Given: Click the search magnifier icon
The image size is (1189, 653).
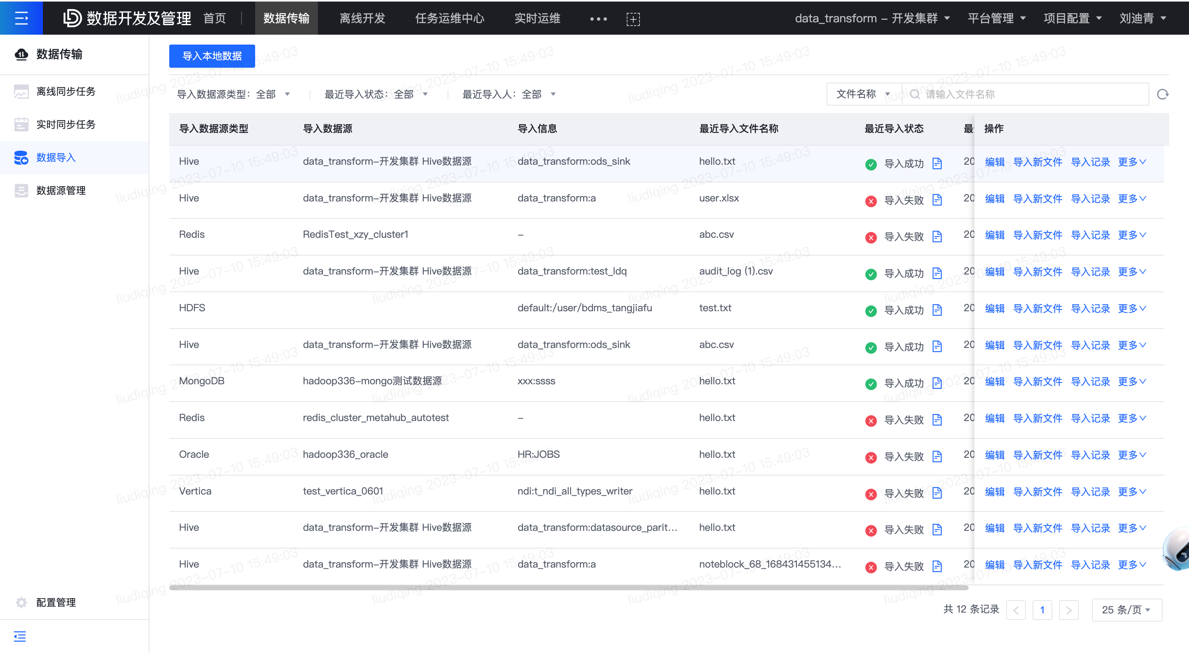Looking at the screenshot, I should pyautogui.click(x=914, y=94).
